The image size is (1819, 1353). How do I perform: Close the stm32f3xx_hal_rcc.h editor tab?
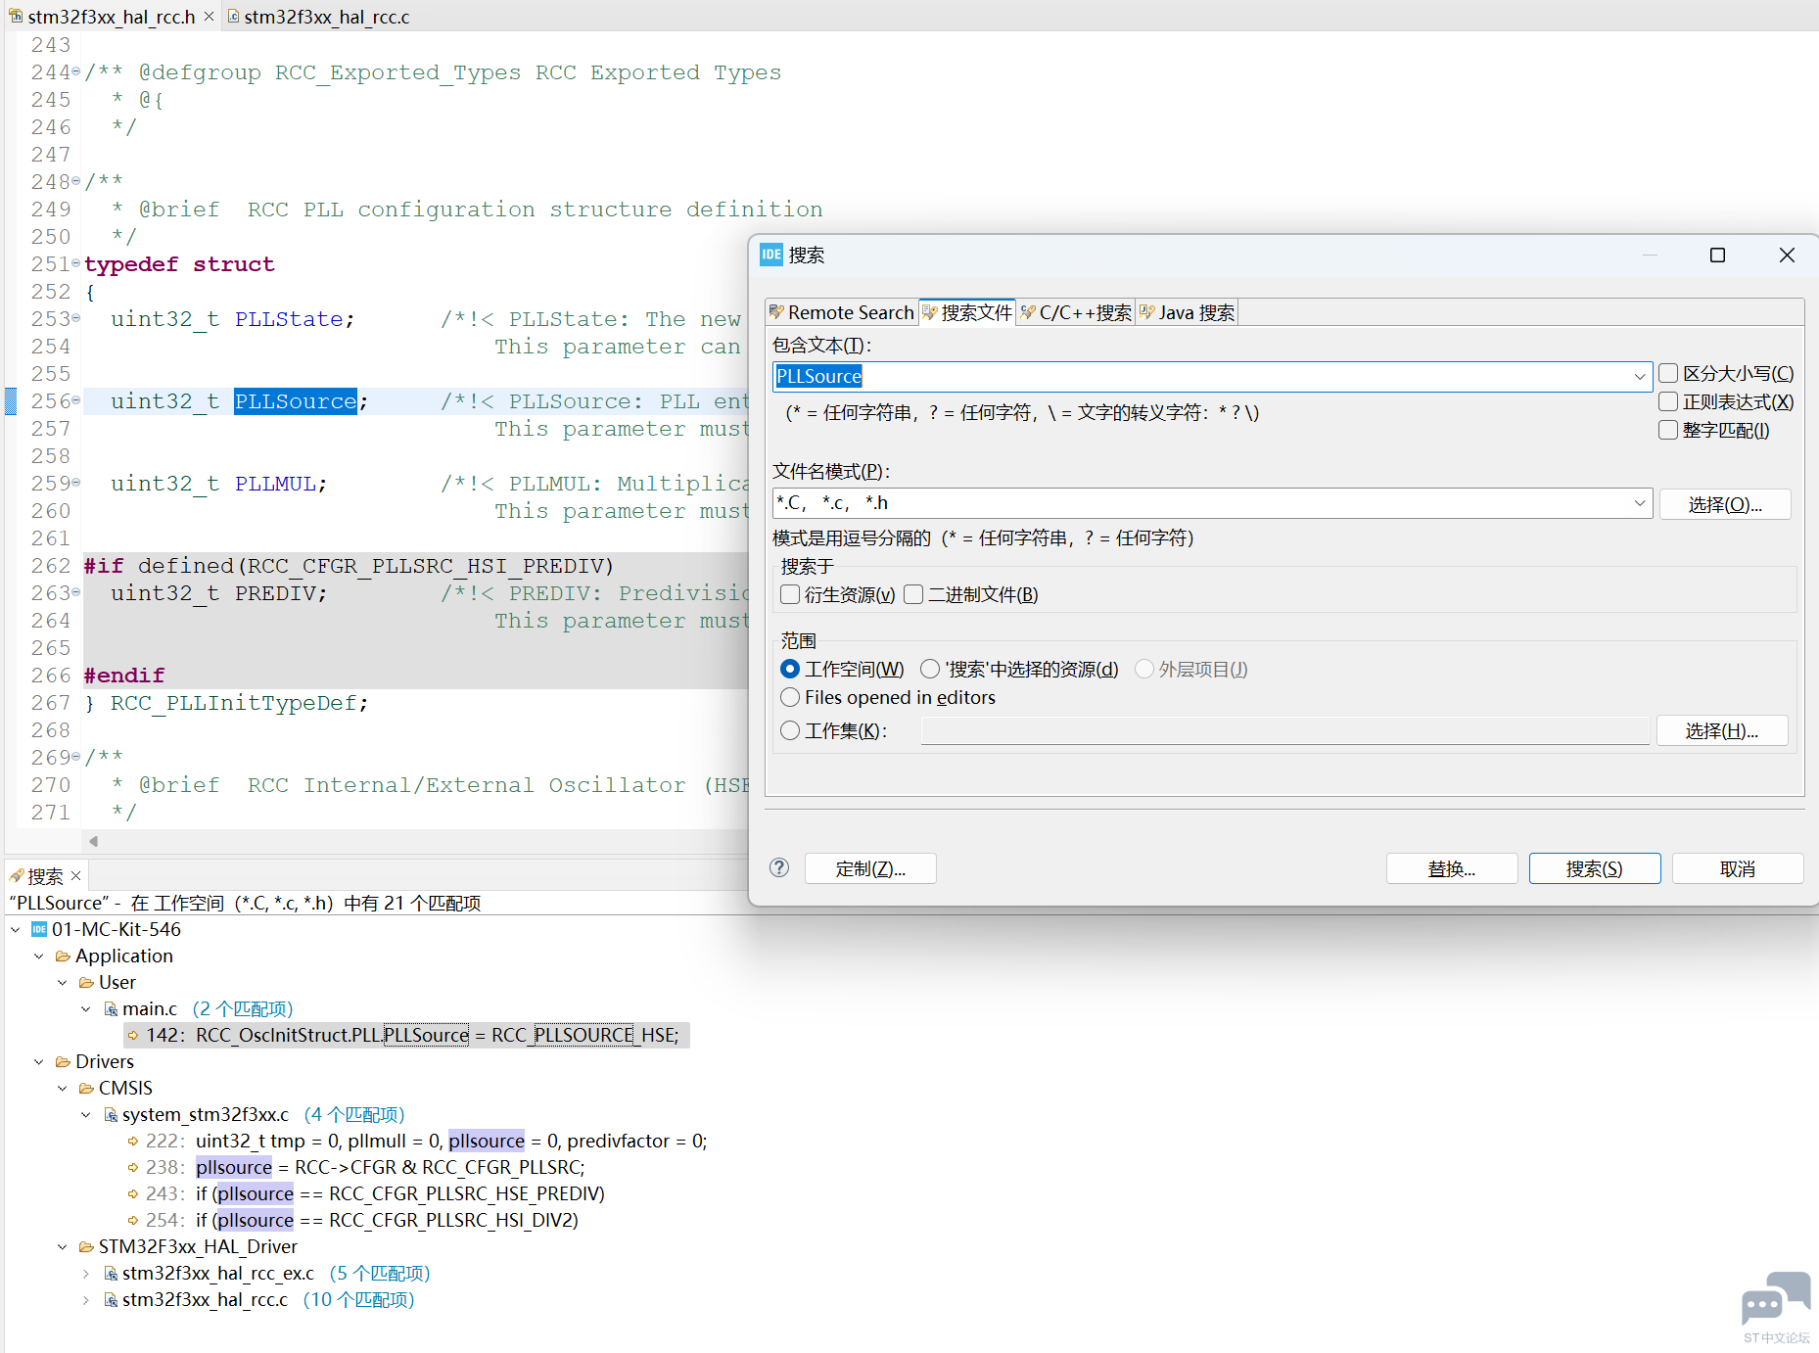(x=209, y=17)
